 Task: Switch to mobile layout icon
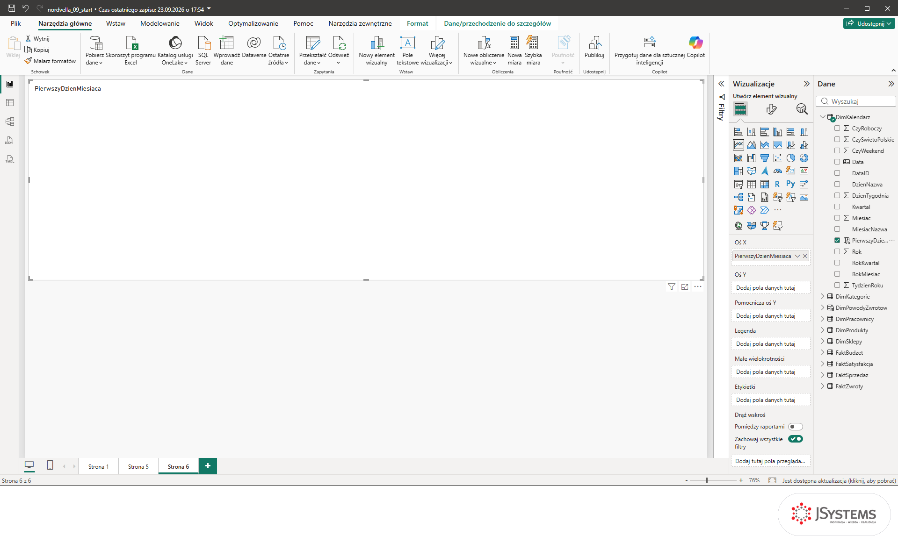pos(50,465)
